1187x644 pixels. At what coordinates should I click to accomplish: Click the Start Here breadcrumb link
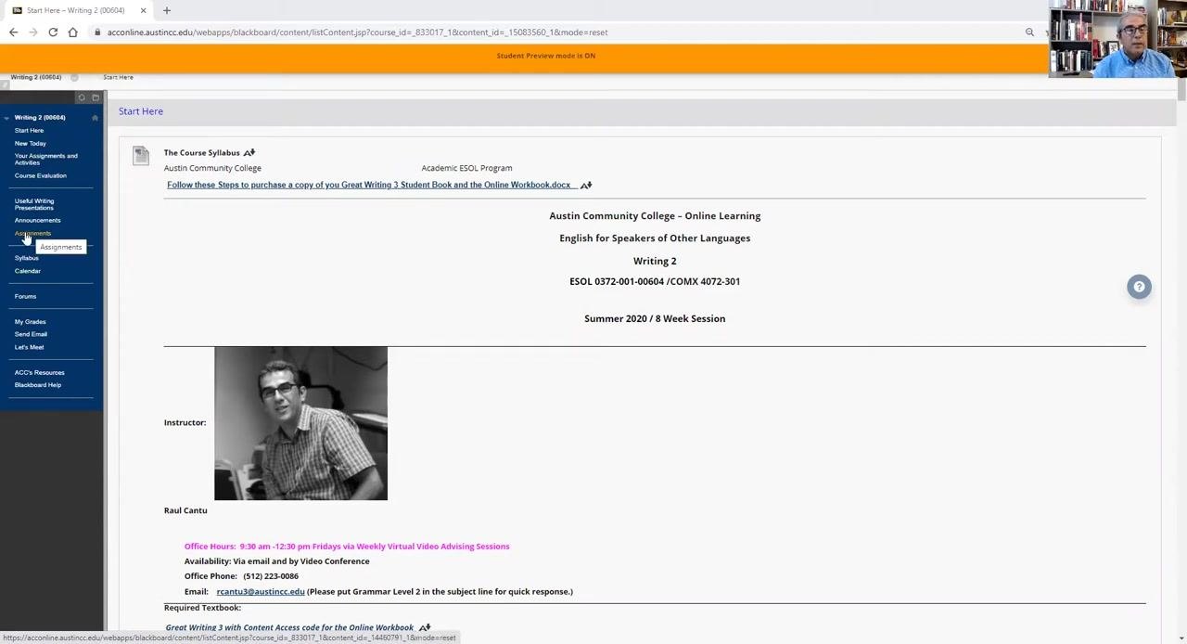[118, 77]
